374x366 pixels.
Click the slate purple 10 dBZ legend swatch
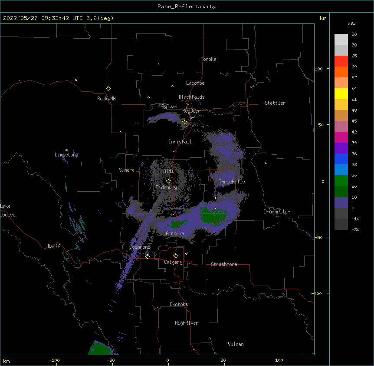341,203
